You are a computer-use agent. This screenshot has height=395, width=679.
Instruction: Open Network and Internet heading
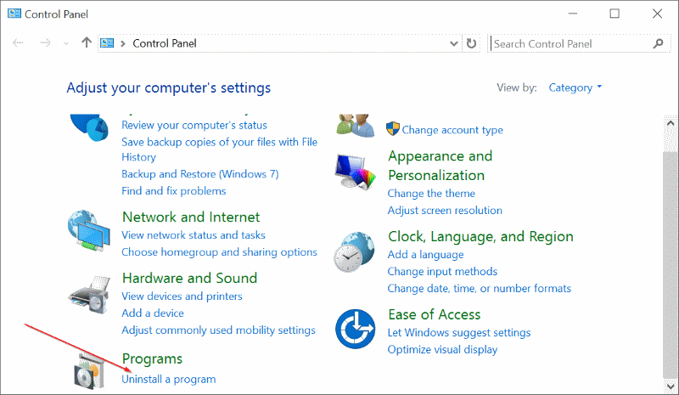(191, 217)
